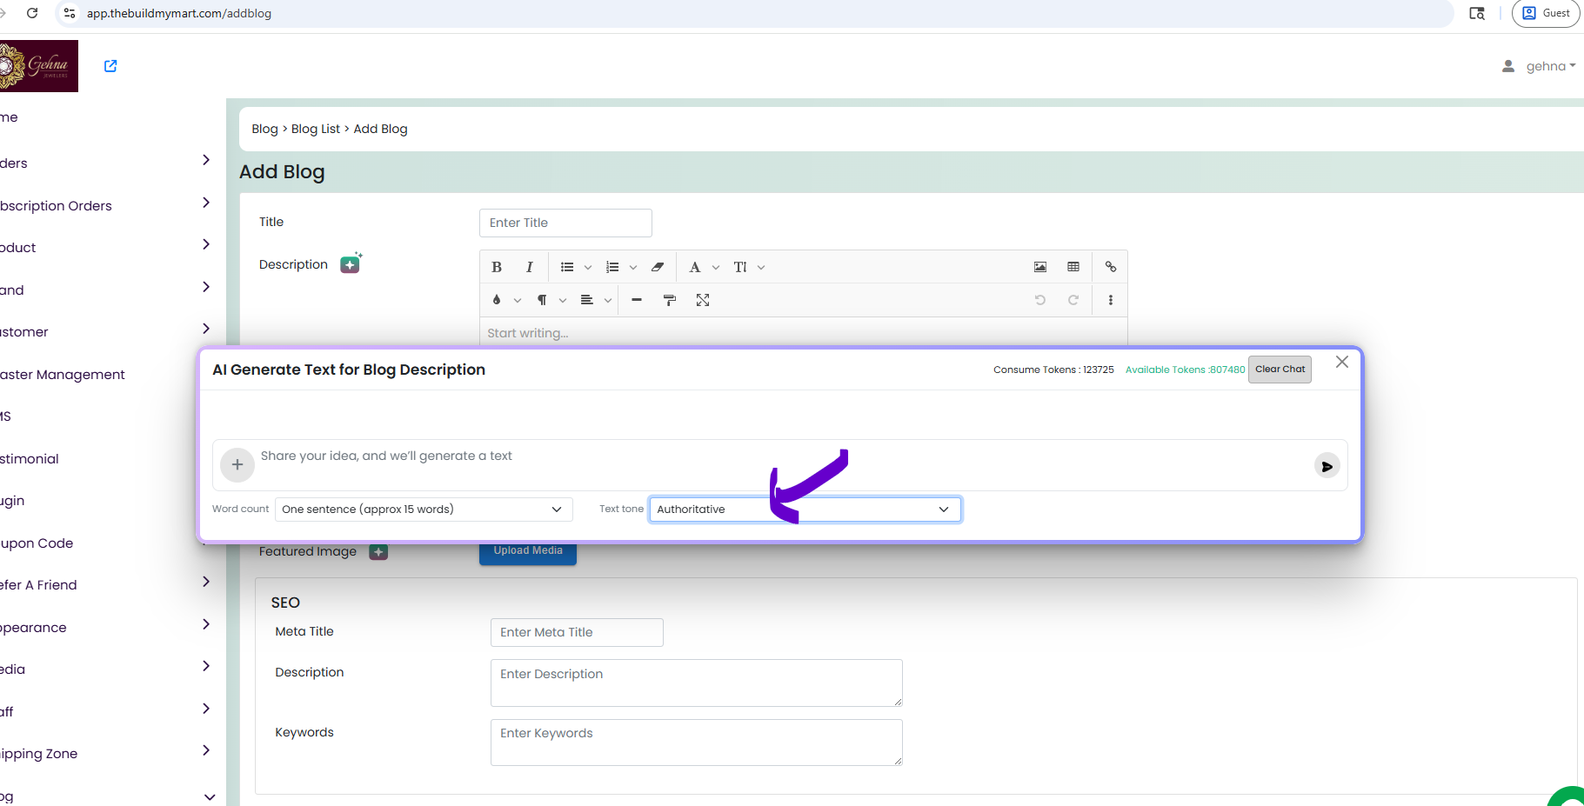This screenshot has width=1584, height=806.
Task: Open Text tone Authoritative dropdown
Action: pos(805,510)
